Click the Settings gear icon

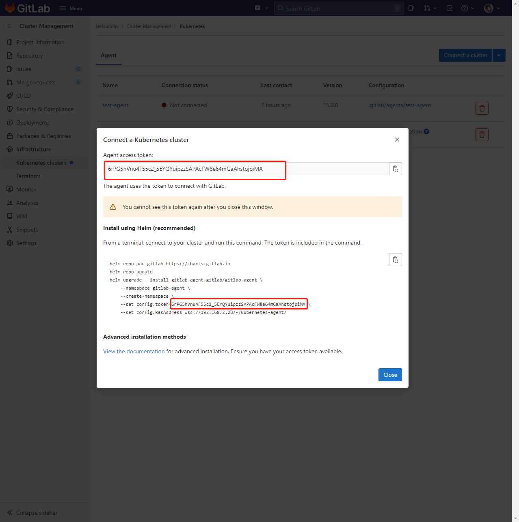(x=10, y=243)
